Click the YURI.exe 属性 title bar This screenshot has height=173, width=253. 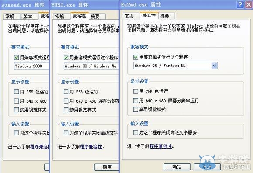pos(84,5)
